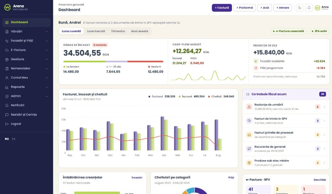
Task: Select the Luna curentă tab
Action: point(71,31)
